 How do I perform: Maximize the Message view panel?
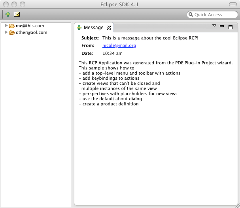pyautogui.click(x=231, y=27)
